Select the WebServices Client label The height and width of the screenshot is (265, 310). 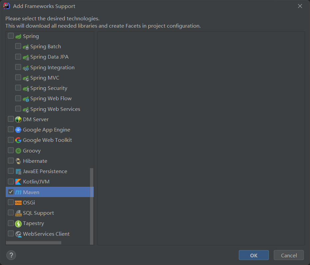click(x=46, y=234)
